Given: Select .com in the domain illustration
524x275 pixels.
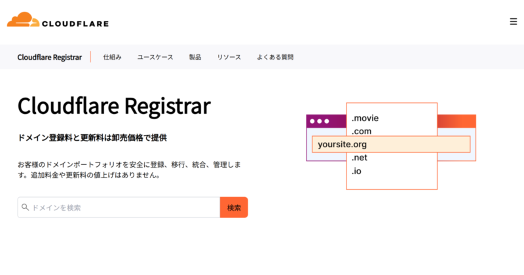Looking at the screenshot, I should pyautogui.click(x=362, y=131).
